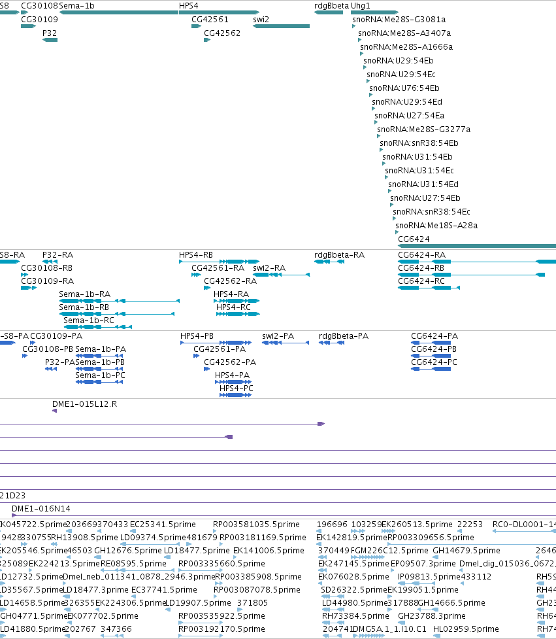Select snoRNA:Me28S-A3407a label
Image resolution: width=556 pixels, height=639 pixels.
(404, 33)
